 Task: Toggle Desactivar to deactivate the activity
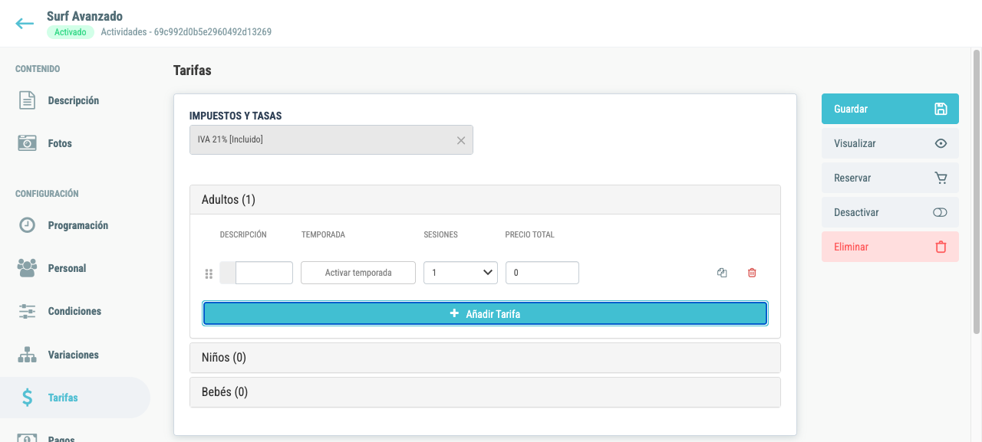coord(890,212)
